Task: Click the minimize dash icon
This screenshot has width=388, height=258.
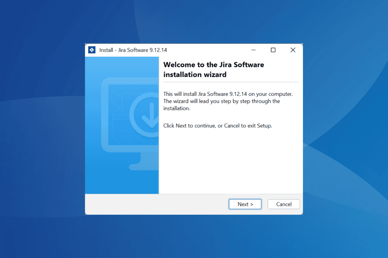Action: coord(253,50)
